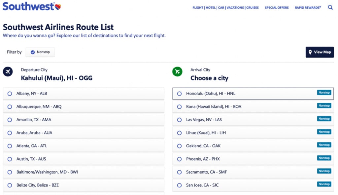Click the Kahului (Maui), HI - OGG heading
338x195 pixels.
tap(56, 78)
